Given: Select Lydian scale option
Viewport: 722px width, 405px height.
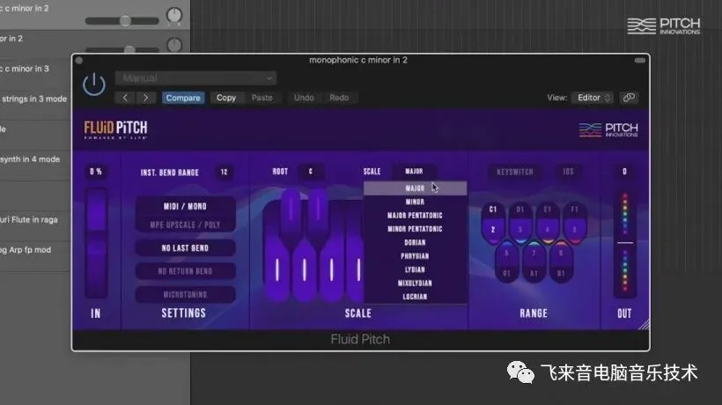Looking at the screenshot, I should tap(415, 269).
